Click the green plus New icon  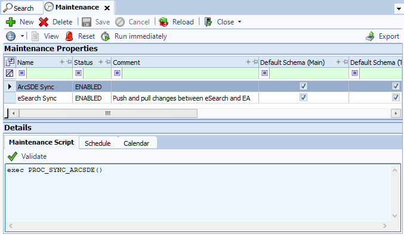coord(11,22)
